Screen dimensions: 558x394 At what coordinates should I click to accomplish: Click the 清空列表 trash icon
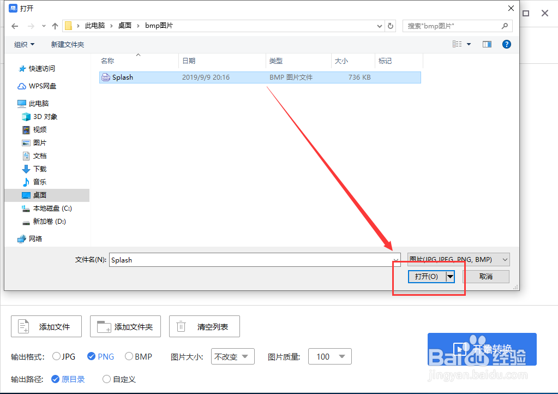pyautogui.click(x=181, y=326)
